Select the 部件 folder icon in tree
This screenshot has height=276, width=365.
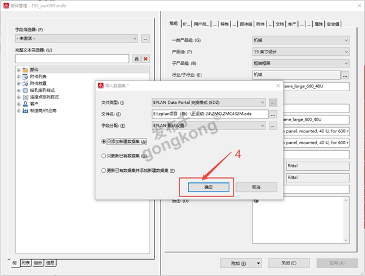click(x=25, y=70)
